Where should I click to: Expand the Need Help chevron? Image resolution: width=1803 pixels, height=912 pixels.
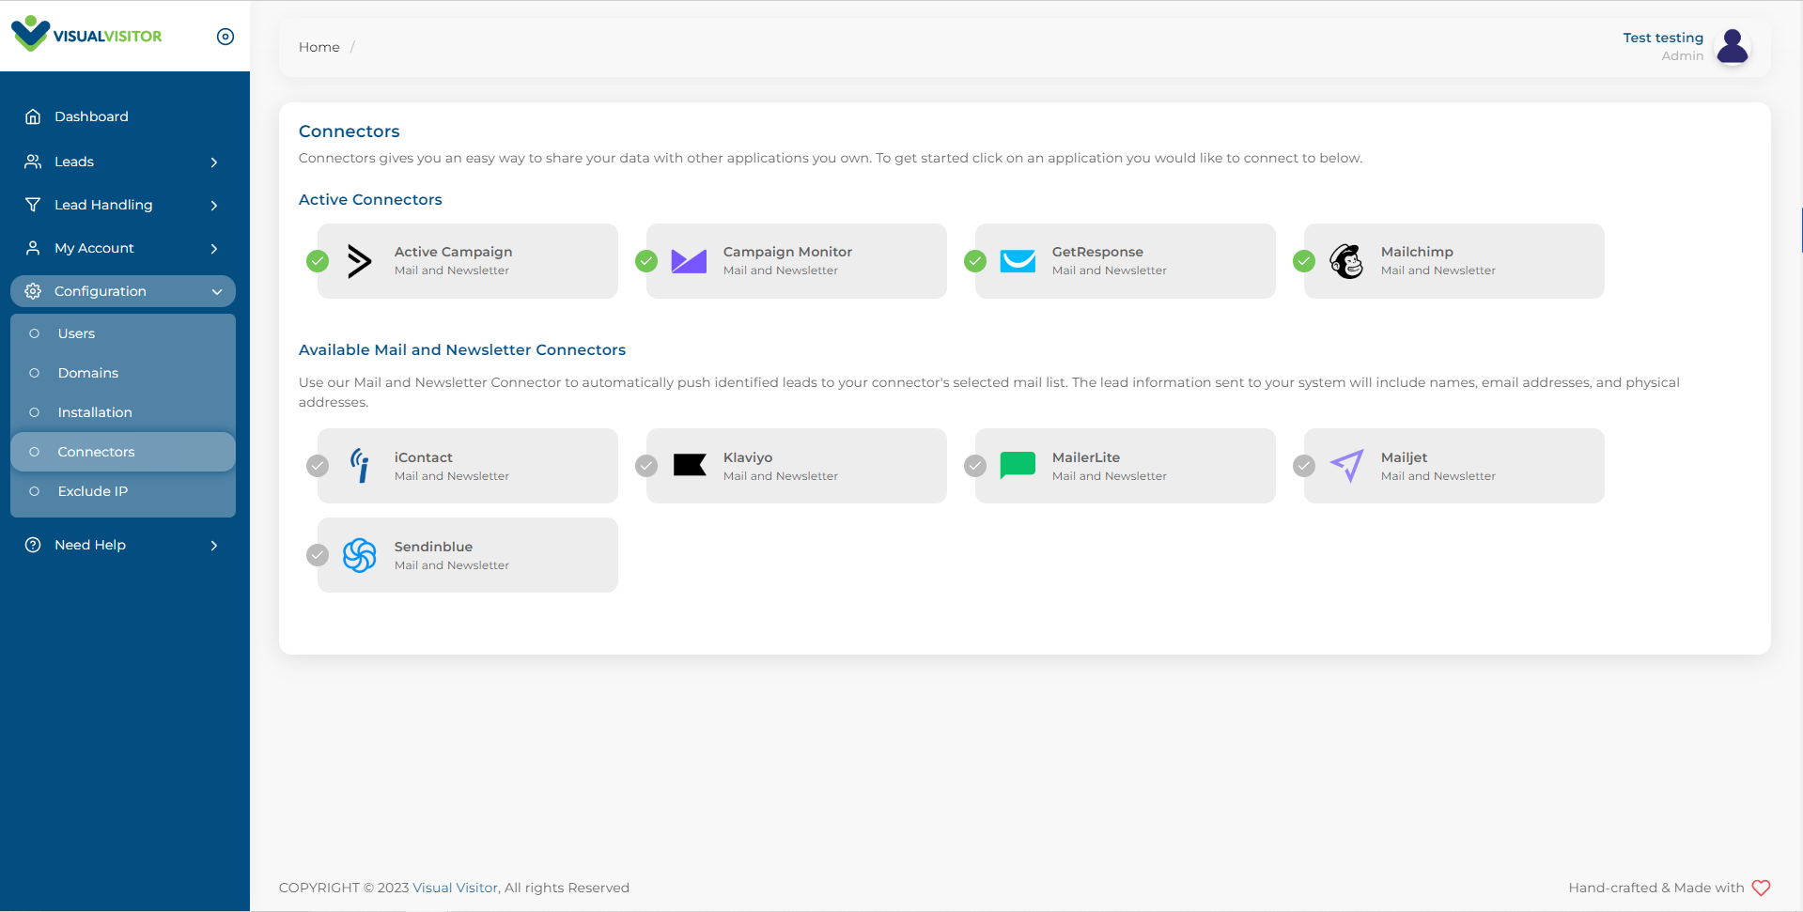click(214, 546)
